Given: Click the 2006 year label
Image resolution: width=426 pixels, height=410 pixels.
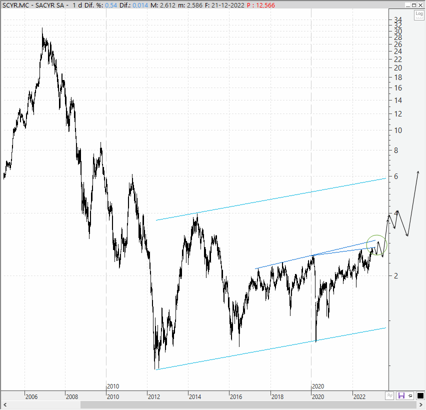Looking at the screenshot, I should coord(31,396).
